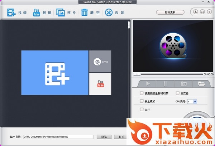Viewport: 215px width, 146px height.
Task: Toggle the merge (合并) checkbox
Action: (142, 109)
